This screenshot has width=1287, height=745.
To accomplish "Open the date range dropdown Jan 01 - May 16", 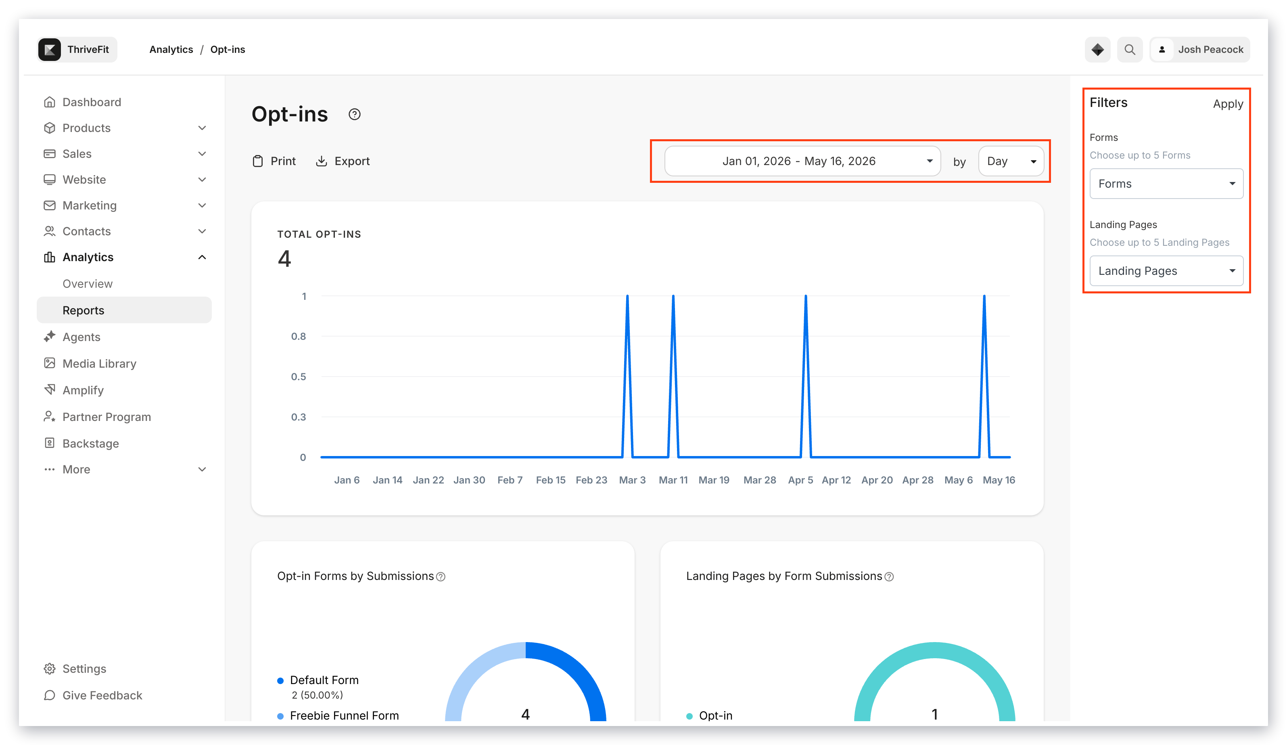I will click(802, 161).
